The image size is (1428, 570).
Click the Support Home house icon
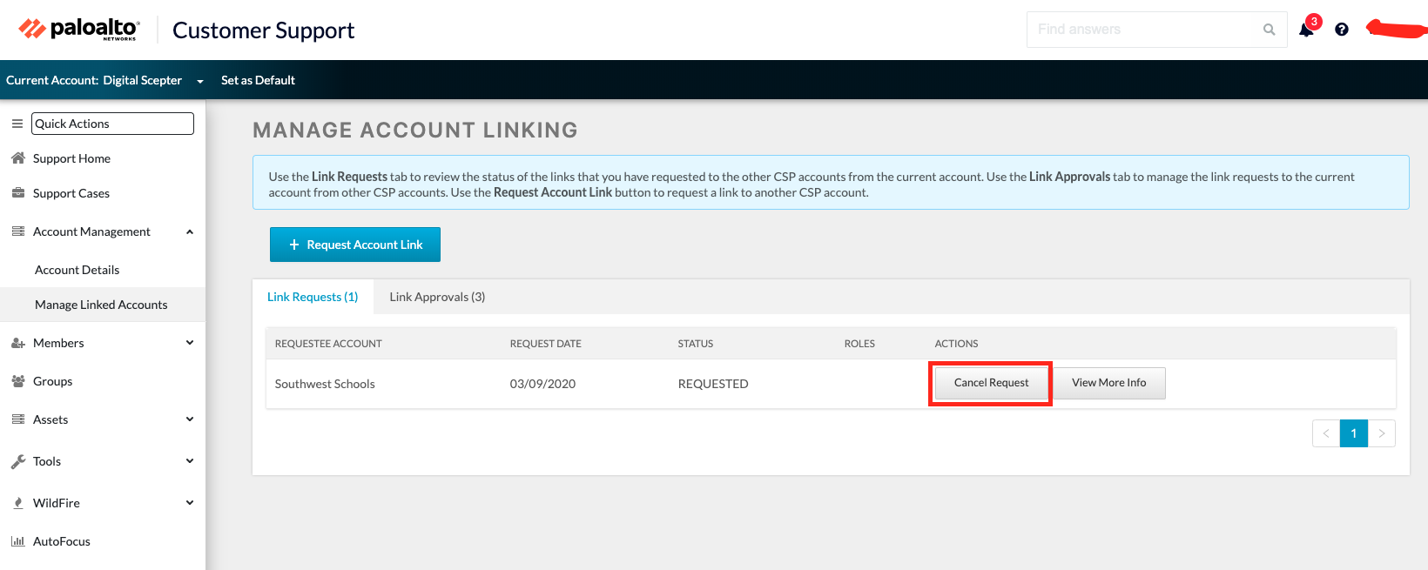(18, 158)
